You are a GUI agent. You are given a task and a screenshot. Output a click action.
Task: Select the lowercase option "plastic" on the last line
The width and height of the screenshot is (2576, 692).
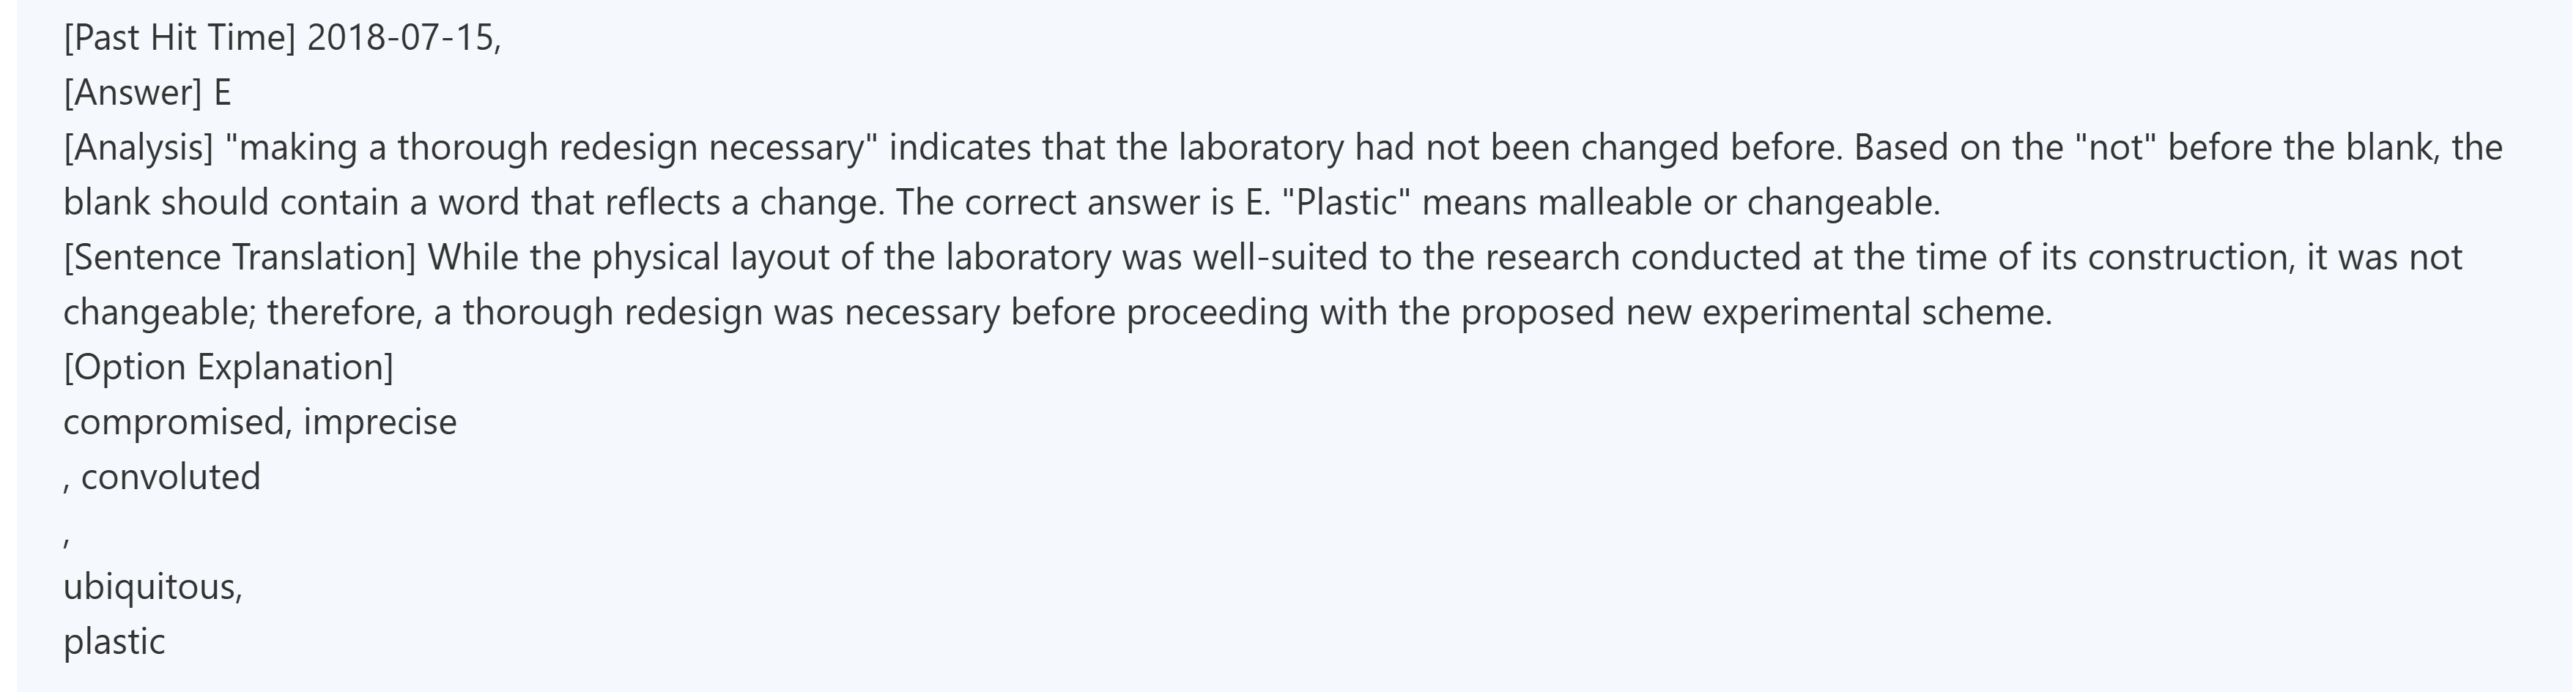pyautogui.click(x=114, y=642)
